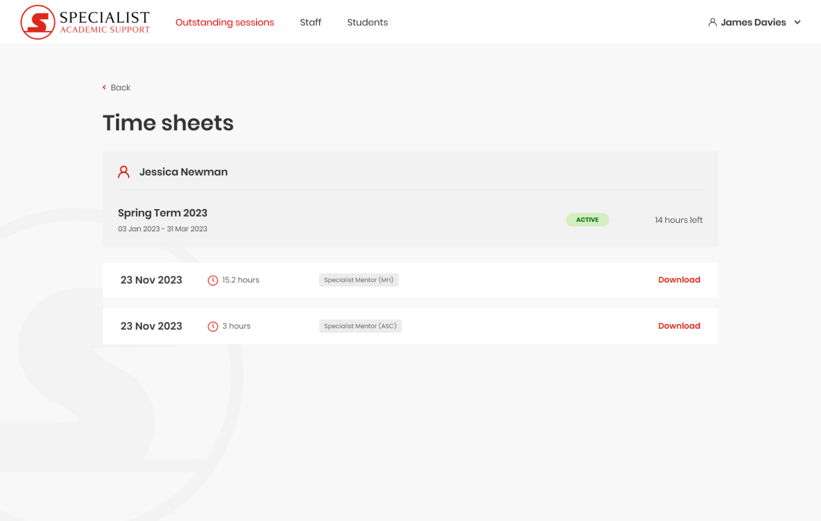
Task: Download the 3 hours time sheet
Action: point(679,326)
